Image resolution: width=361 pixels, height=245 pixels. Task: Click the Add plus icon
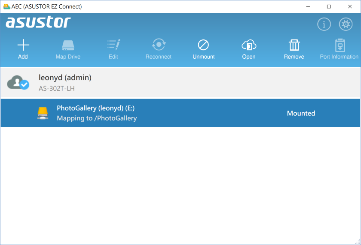pos(23,45)
